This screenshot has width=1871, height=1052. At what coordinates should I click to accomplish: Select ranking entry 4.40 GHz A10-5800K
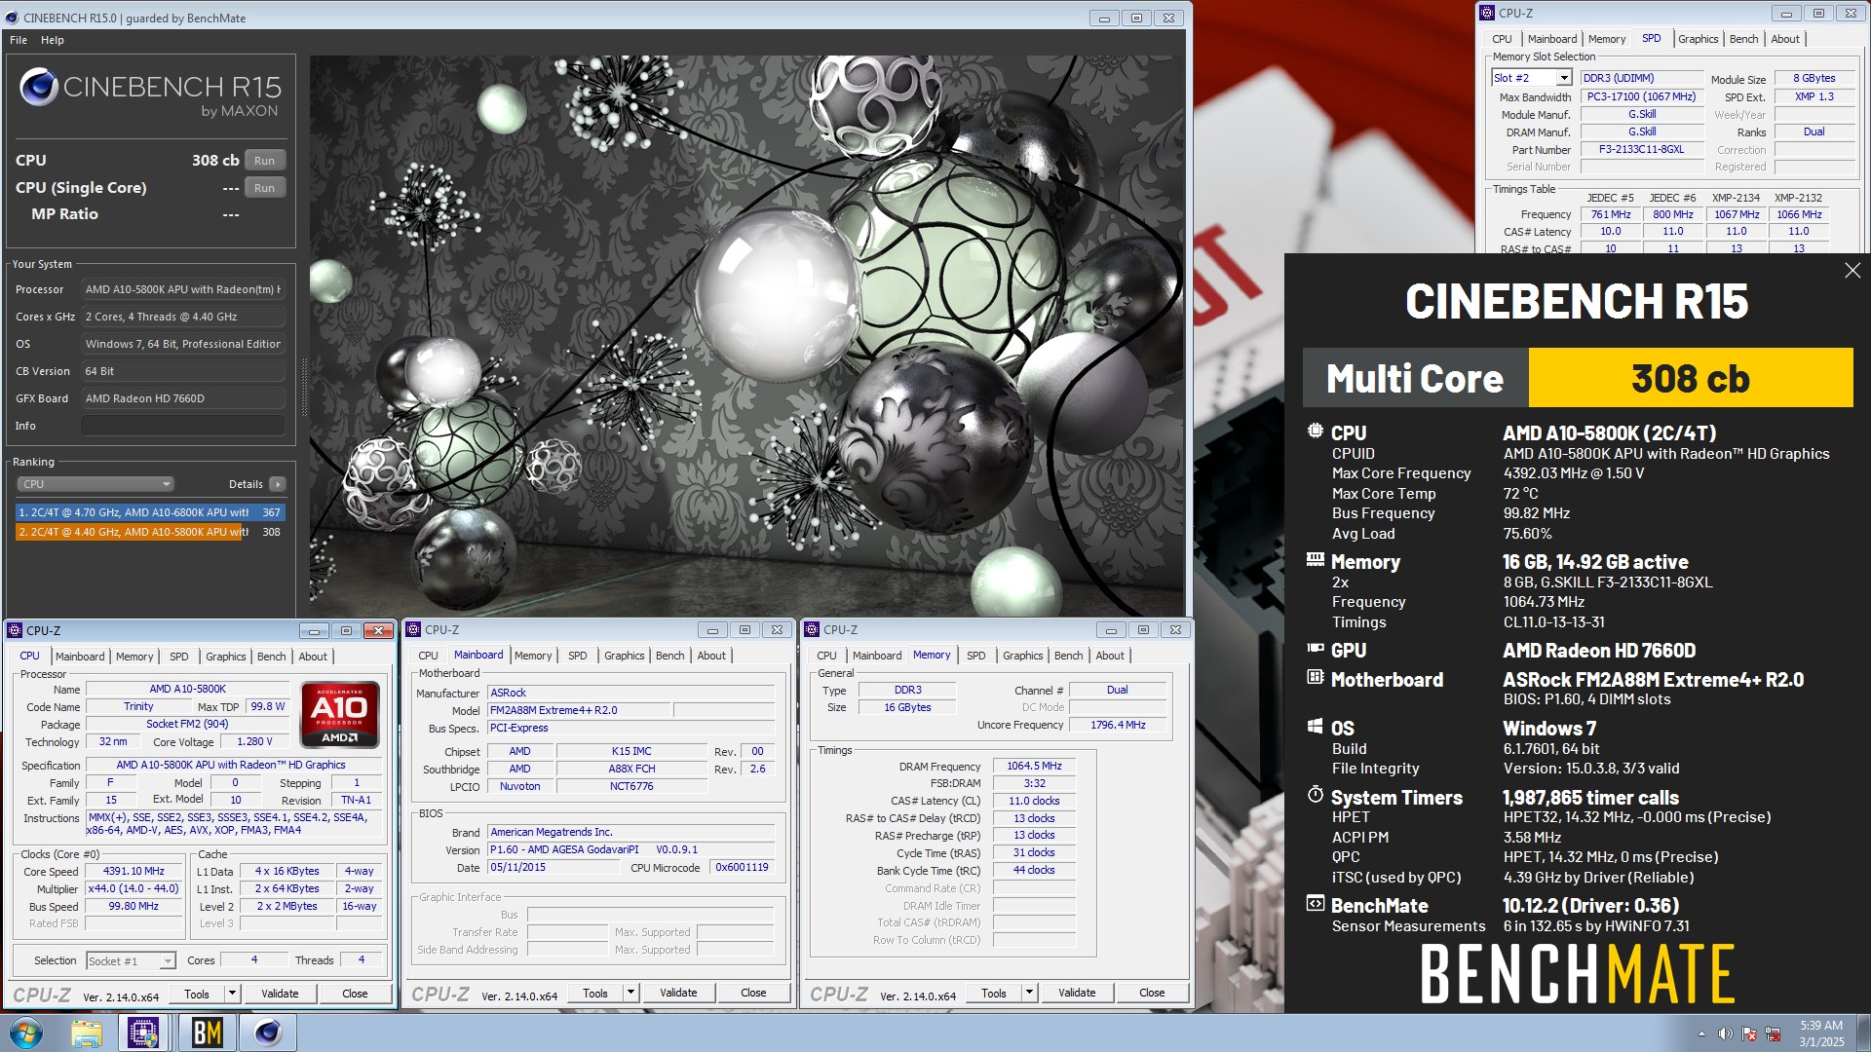[150, 532]
